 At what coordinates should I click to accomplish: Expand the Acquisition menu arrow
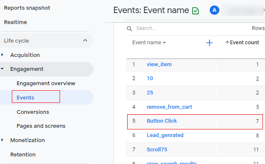[x=2, y=55]
